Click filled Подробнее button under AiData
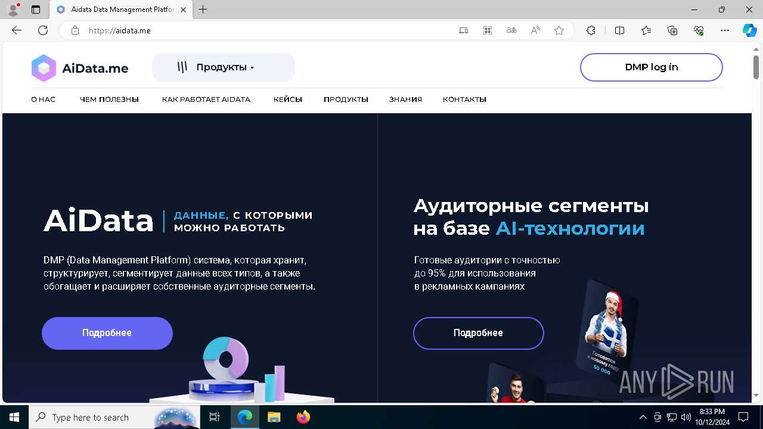Viewport: 763px width, 429px height. [107, 333]
